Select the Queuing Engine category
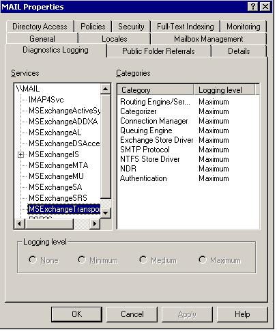 pyautogui.click(x=175, y=130)
